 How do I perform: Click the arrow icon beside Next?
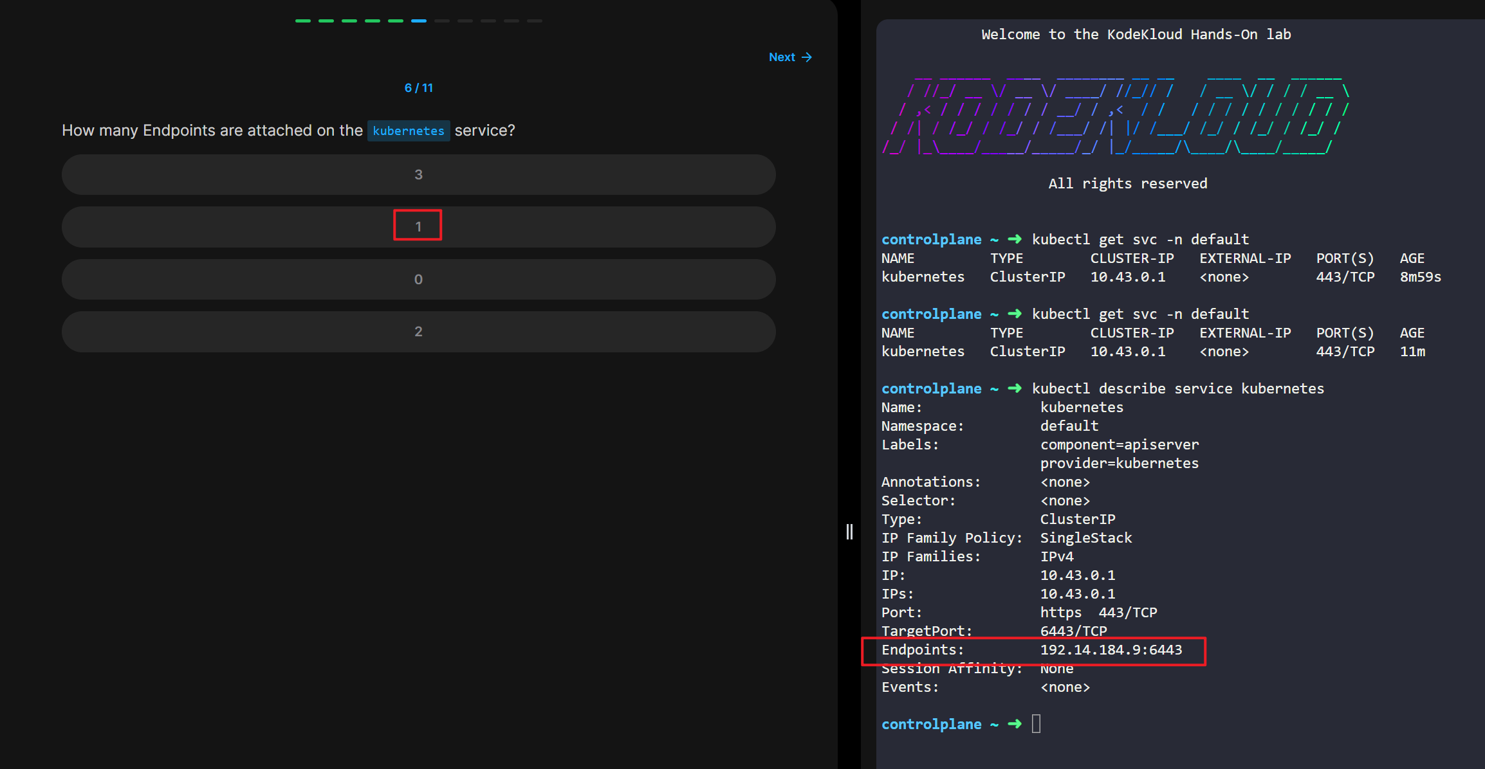coord(807,57)
